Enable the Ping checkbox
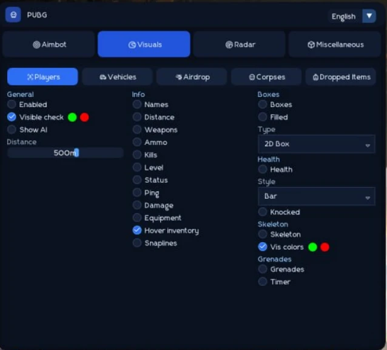Screen dimensions: 387x350 pos(137,193)
